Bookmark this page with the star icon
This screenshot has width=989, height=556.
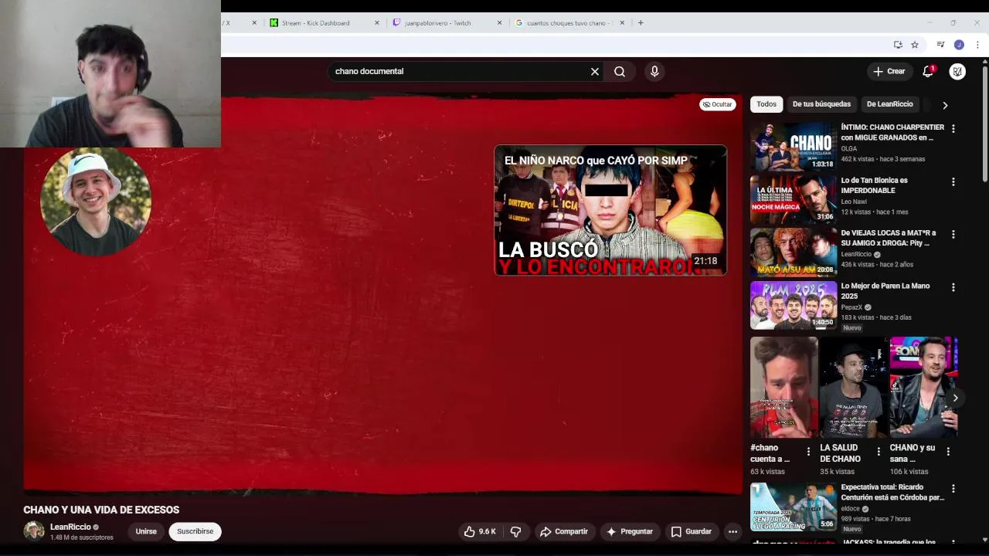(915, 45)
